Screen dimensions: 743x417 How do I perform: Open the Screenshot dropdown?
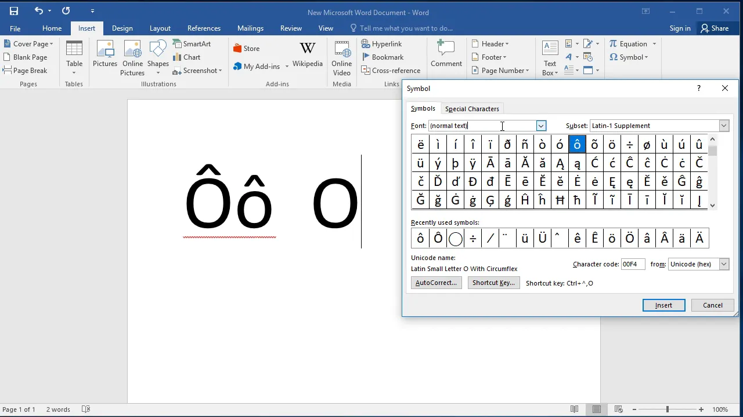(197, 71)
